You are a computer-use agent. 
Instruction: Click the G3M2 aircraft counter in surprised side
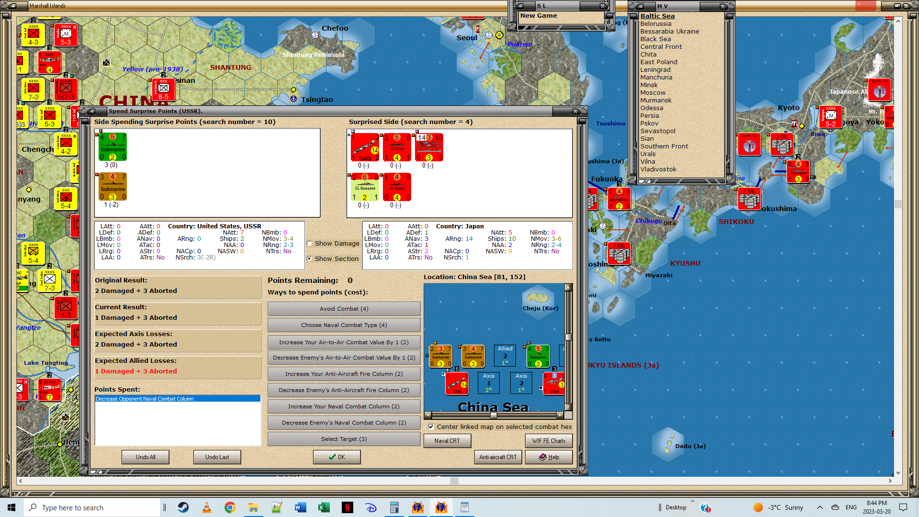click(365, 147)
